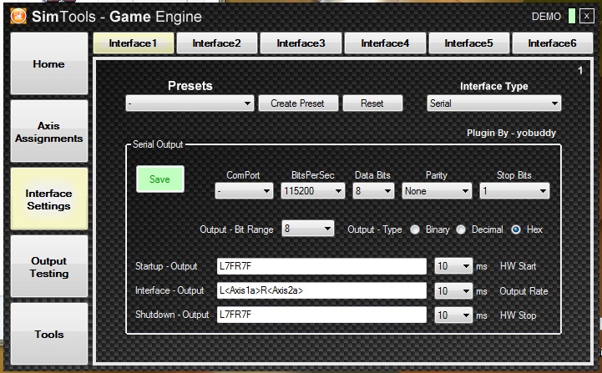This screenshot has height=373, width=602.
Task: Click the SimTools orange logo icon
Action: pyautogui.click(x=18, y=16)
